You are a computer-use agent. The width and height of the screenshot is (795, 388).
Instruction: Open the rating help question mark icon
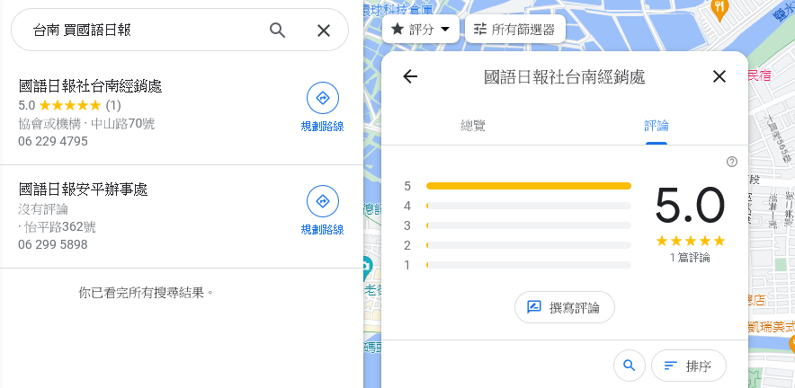[731, 162]
